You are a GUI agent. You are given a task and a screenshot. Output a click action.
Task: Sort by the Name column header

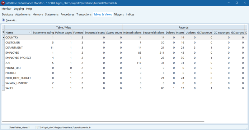18,33
